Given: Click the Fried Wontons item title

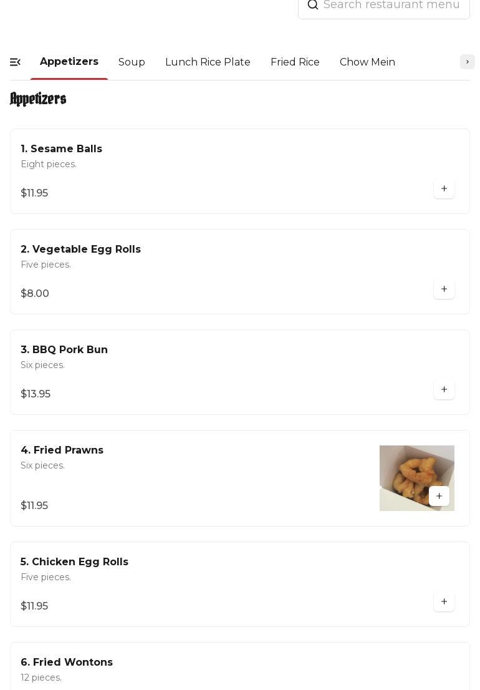Looking at the screenshot, I should pos(67,662).
